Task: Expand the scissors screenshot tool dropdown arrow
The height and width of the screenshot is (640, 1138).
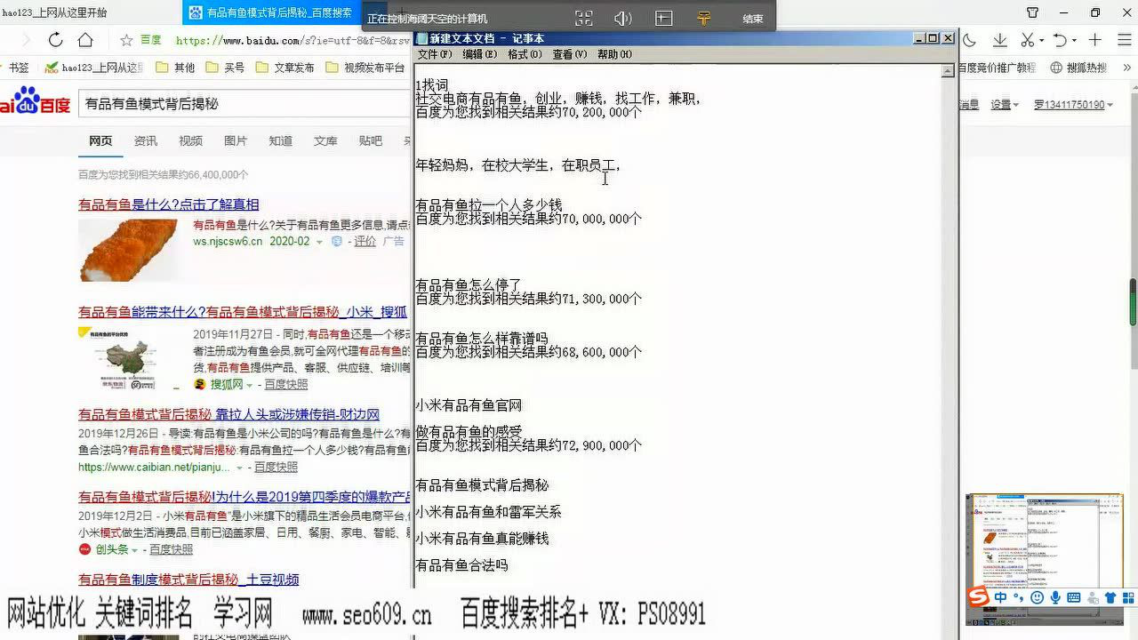Action: [1041, 41]
